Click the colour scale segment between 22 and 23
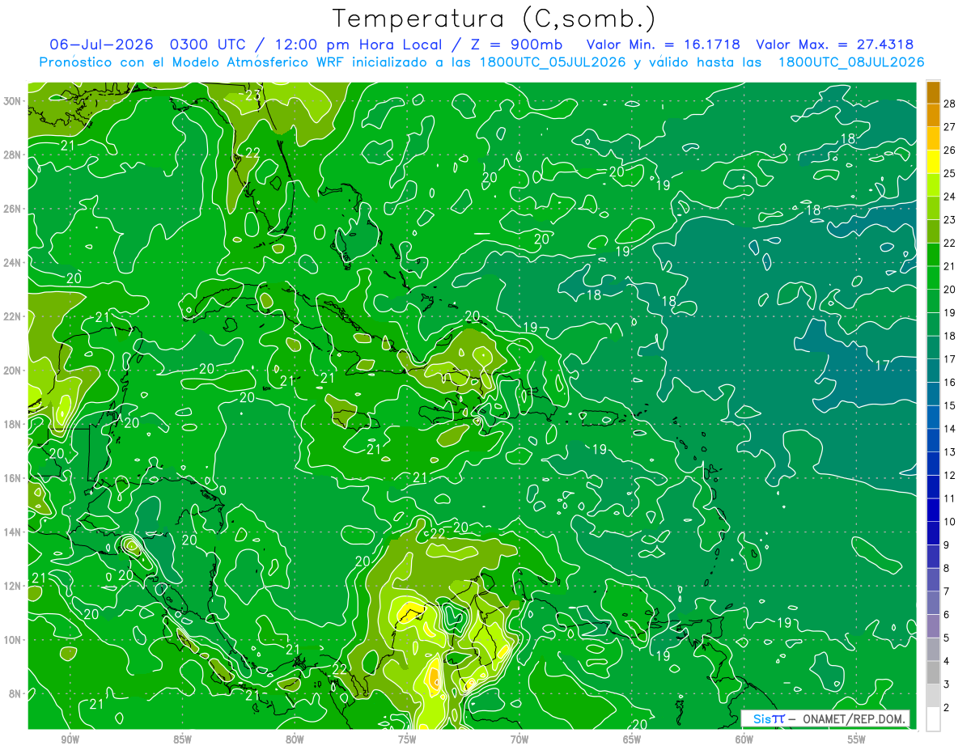This screenshot has height=750, width=971. (x=933, y=231)
